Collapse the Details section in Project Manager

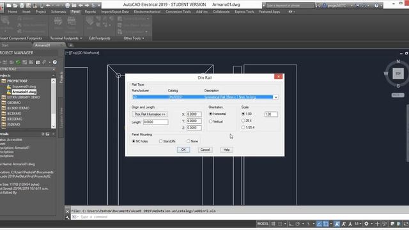point(54,134)
